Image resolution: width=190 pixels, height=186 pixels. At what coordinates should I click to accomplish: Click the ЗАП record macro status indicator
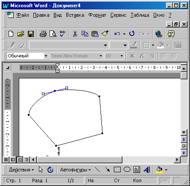pyautogui.click(x=165, y=180)
